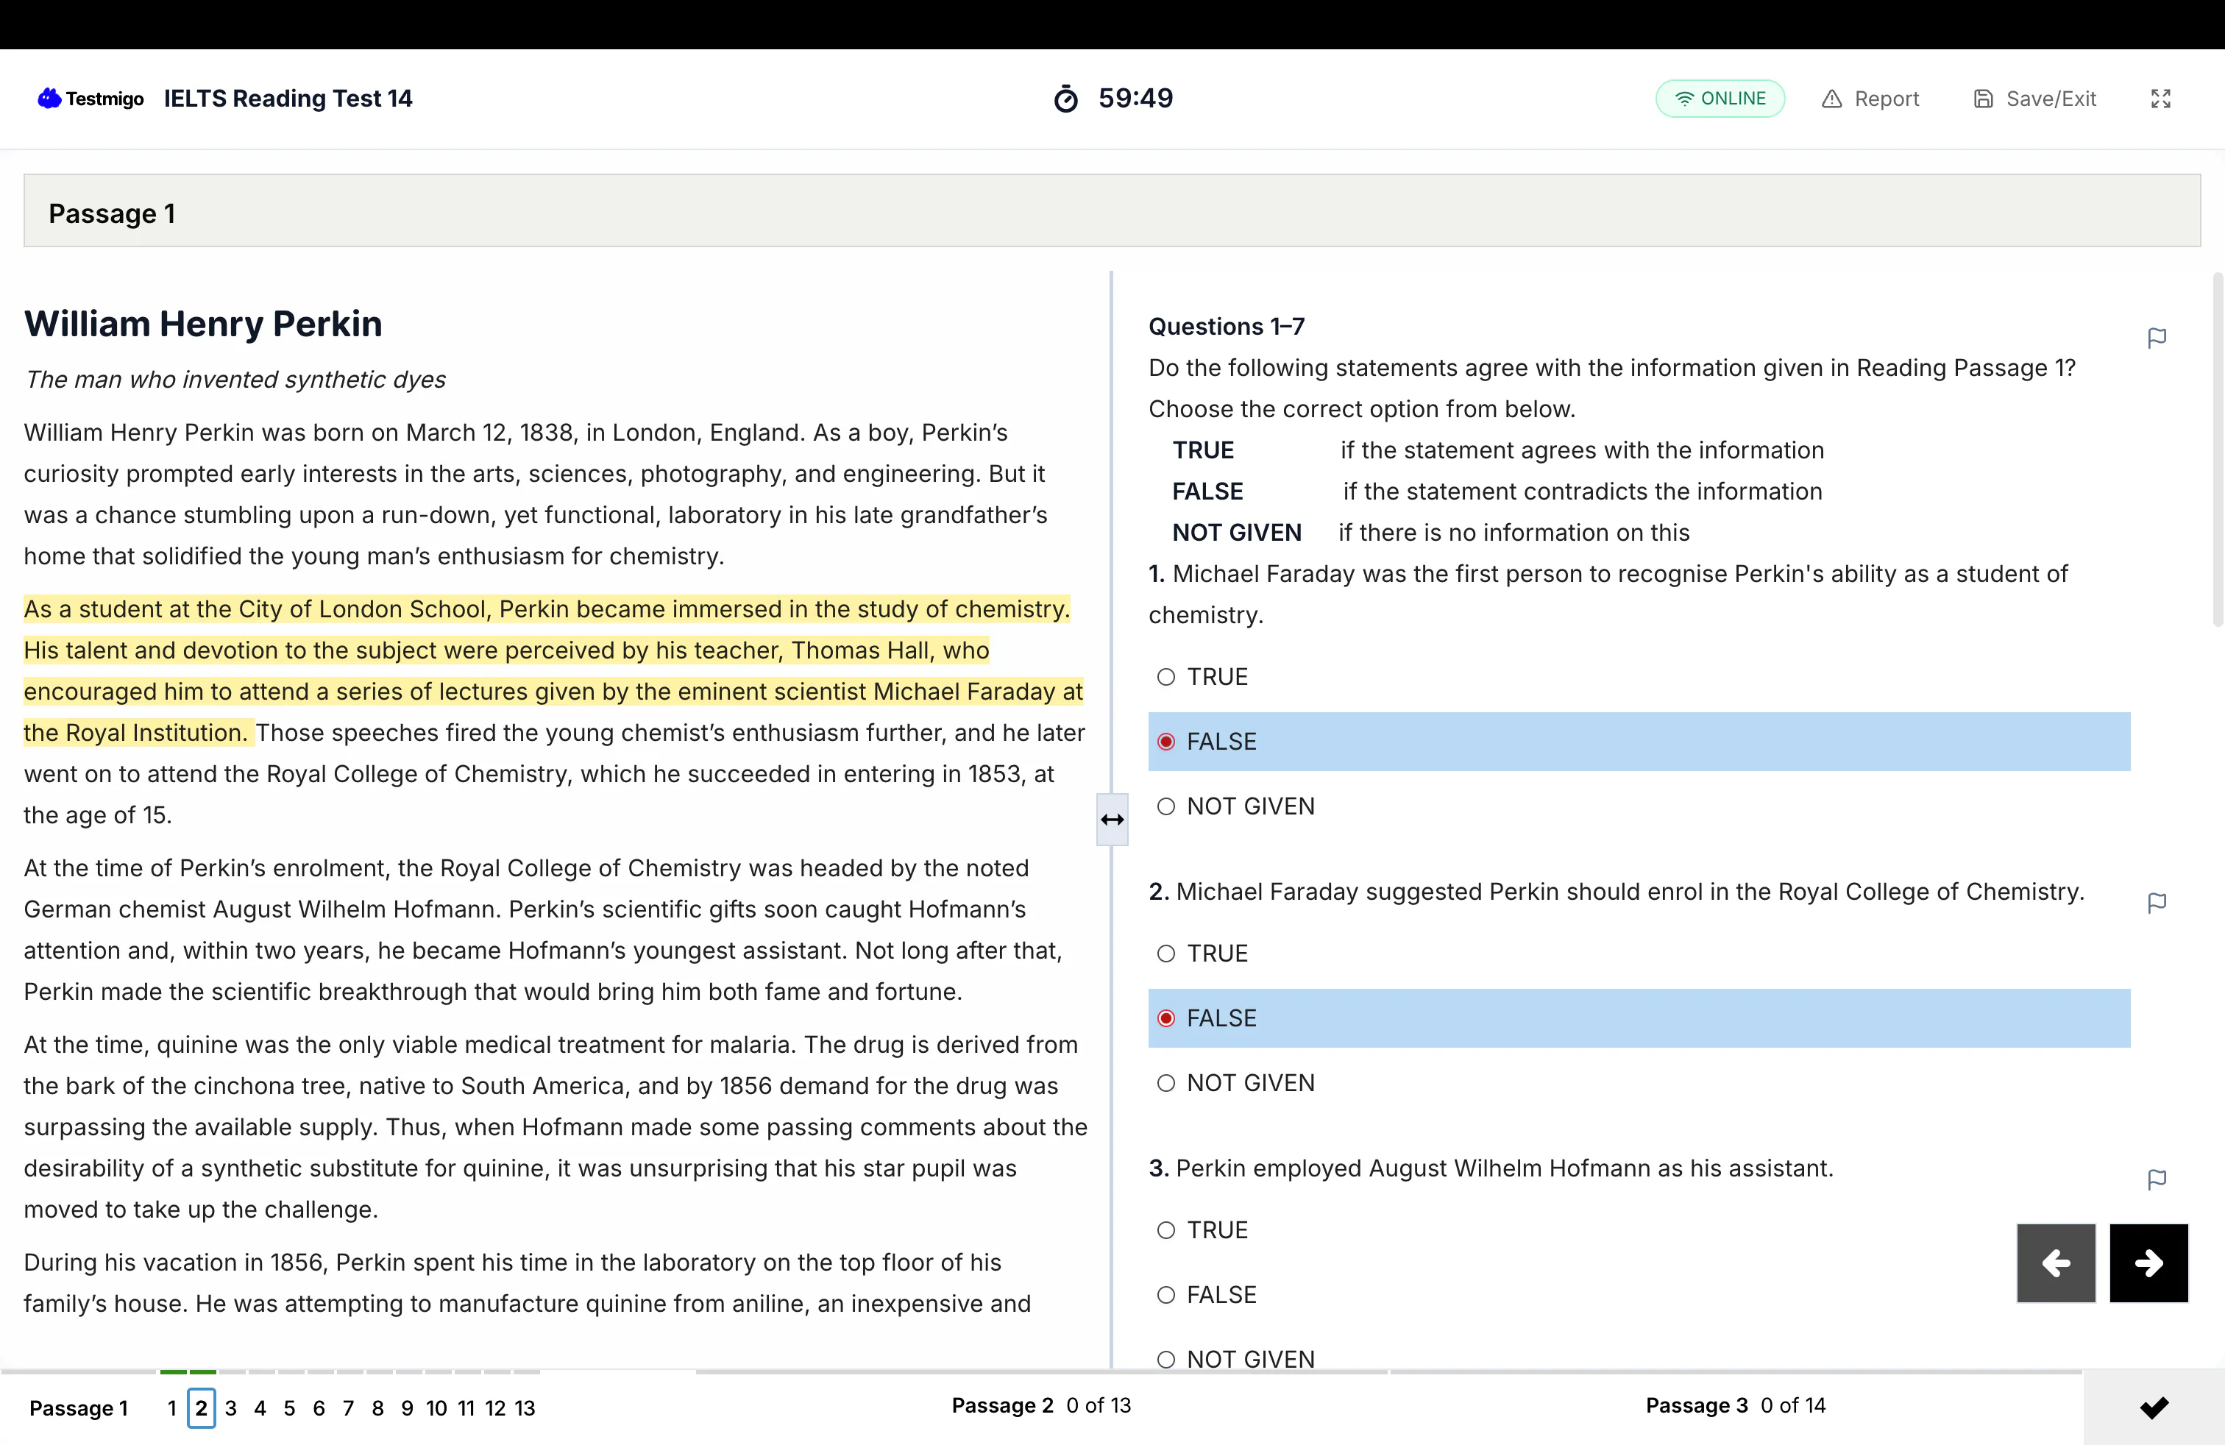2225x1445 pixels.
Task: Go to next question with right arrow
Action: (x=2148, y=1263)
